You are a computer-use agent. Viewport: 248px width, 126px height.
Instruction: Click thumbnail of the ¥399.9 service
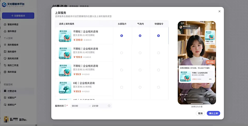click(x=65, y=36)
